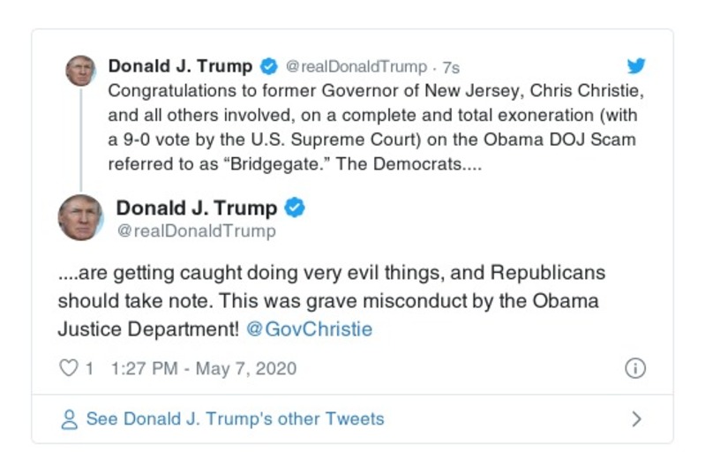The height and width of the screenshot is (475, 705).
Task: Click the large bold 'Donald J. Trump' name in the main tweet
Action: [x=197, y=208]
